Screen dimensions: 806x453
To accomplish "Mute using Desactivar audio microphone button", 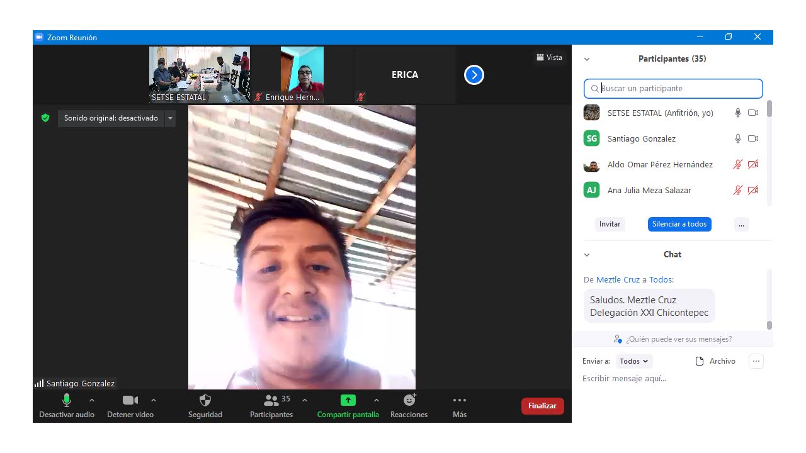I will tap(67, 406).
